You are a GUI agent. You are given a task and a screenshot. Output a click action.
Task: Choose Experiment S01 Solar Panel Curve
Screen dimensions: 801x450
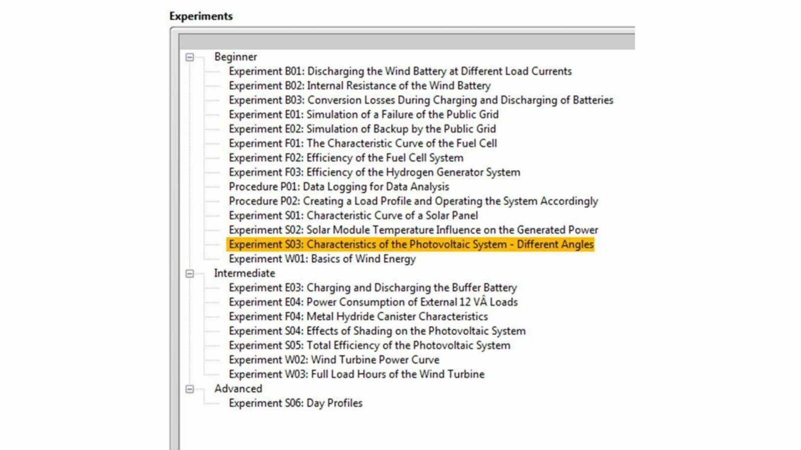(353, 215)
